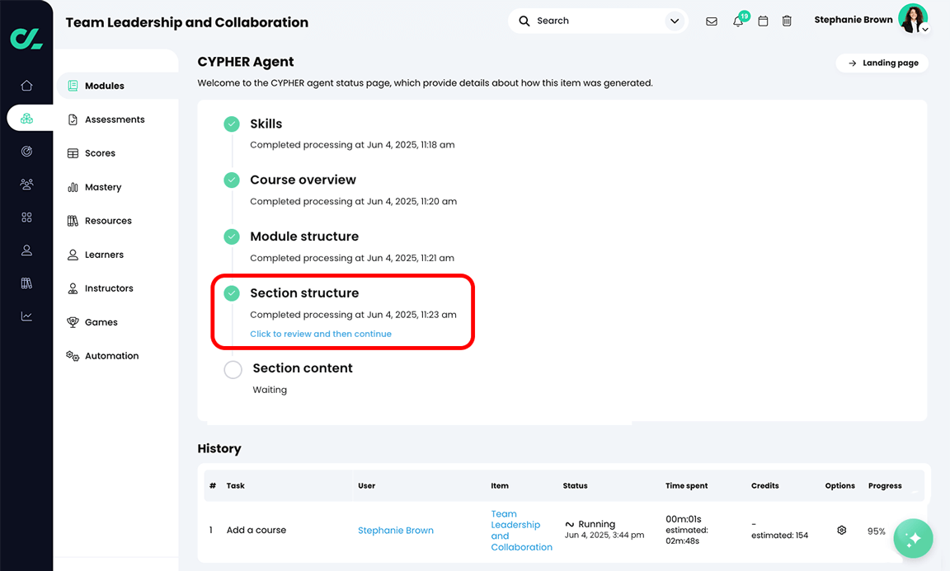
Task: Open the analytics chart icon in left rail
Action: (26, 316)
